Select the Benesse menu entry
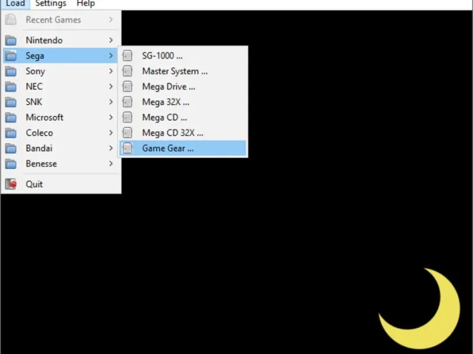Screen dimensions: 473x354 click(60, 164)
